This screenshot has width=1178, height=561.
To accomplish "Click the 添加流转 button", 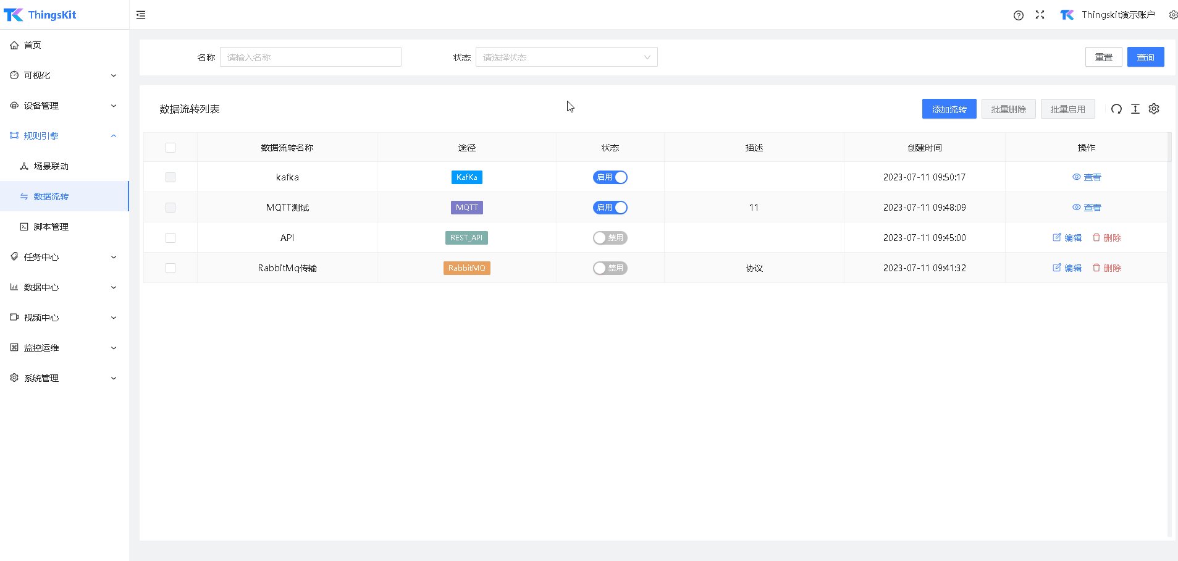I will click(949, 109).
